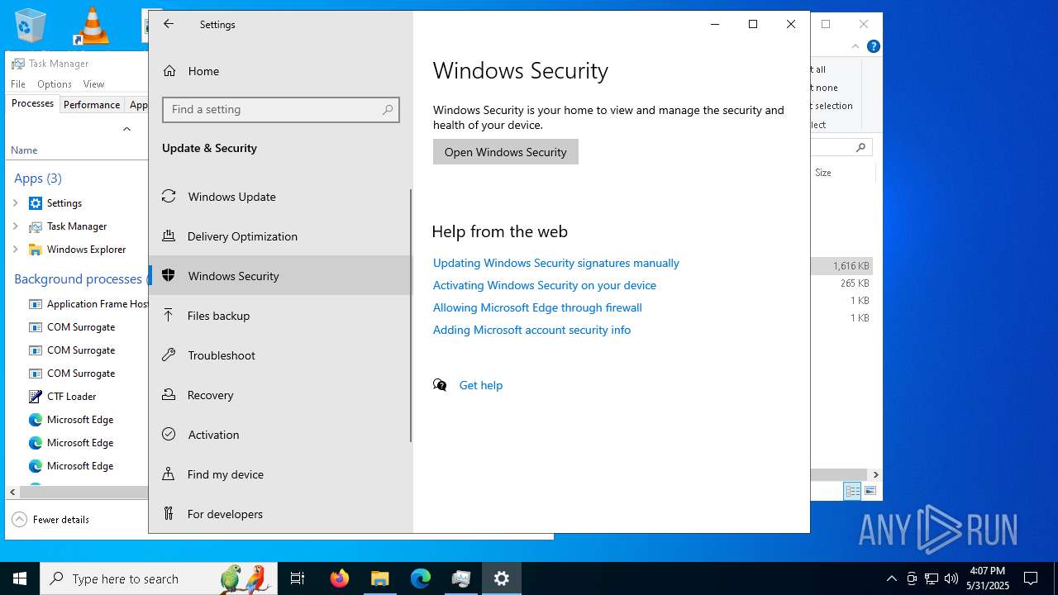Switch File Explorer to large icons view
Viewport: 1058px width, 595px height.
pos(870,491)
